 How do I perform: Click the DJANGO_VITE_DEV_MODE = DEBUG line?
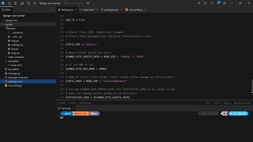point(86,69)
